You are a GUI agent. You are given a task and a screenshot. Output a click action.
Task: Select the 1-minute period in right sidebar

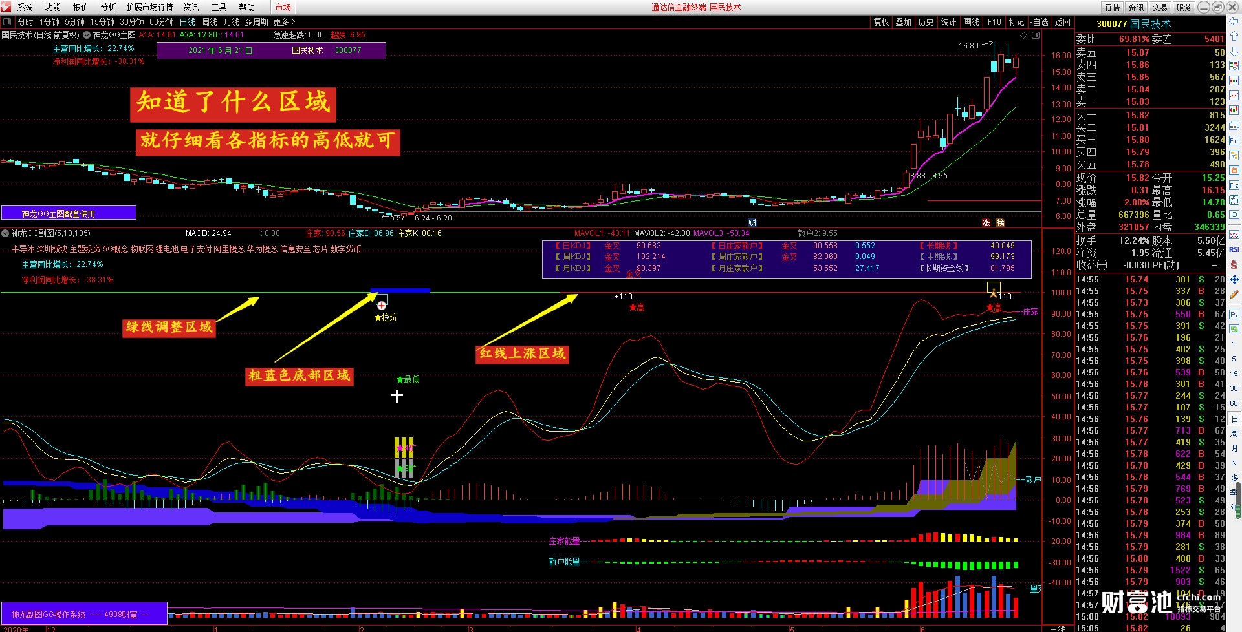1234,344
